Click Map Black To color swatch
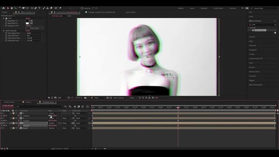The width and height of the screenshot is (279, 157). coord(27,21)
